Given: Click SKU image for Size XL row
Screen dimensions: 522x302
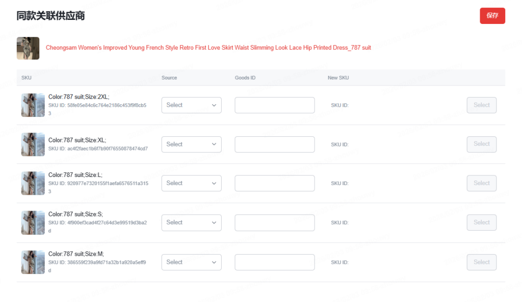Looking at the screenshot, I should tap(33, 144).
